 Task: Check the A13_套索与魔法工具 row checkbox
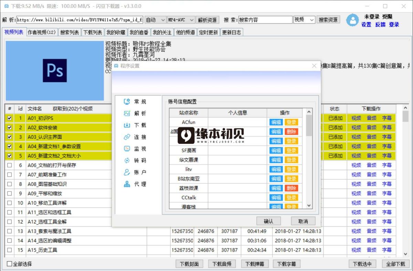point(10,231)
